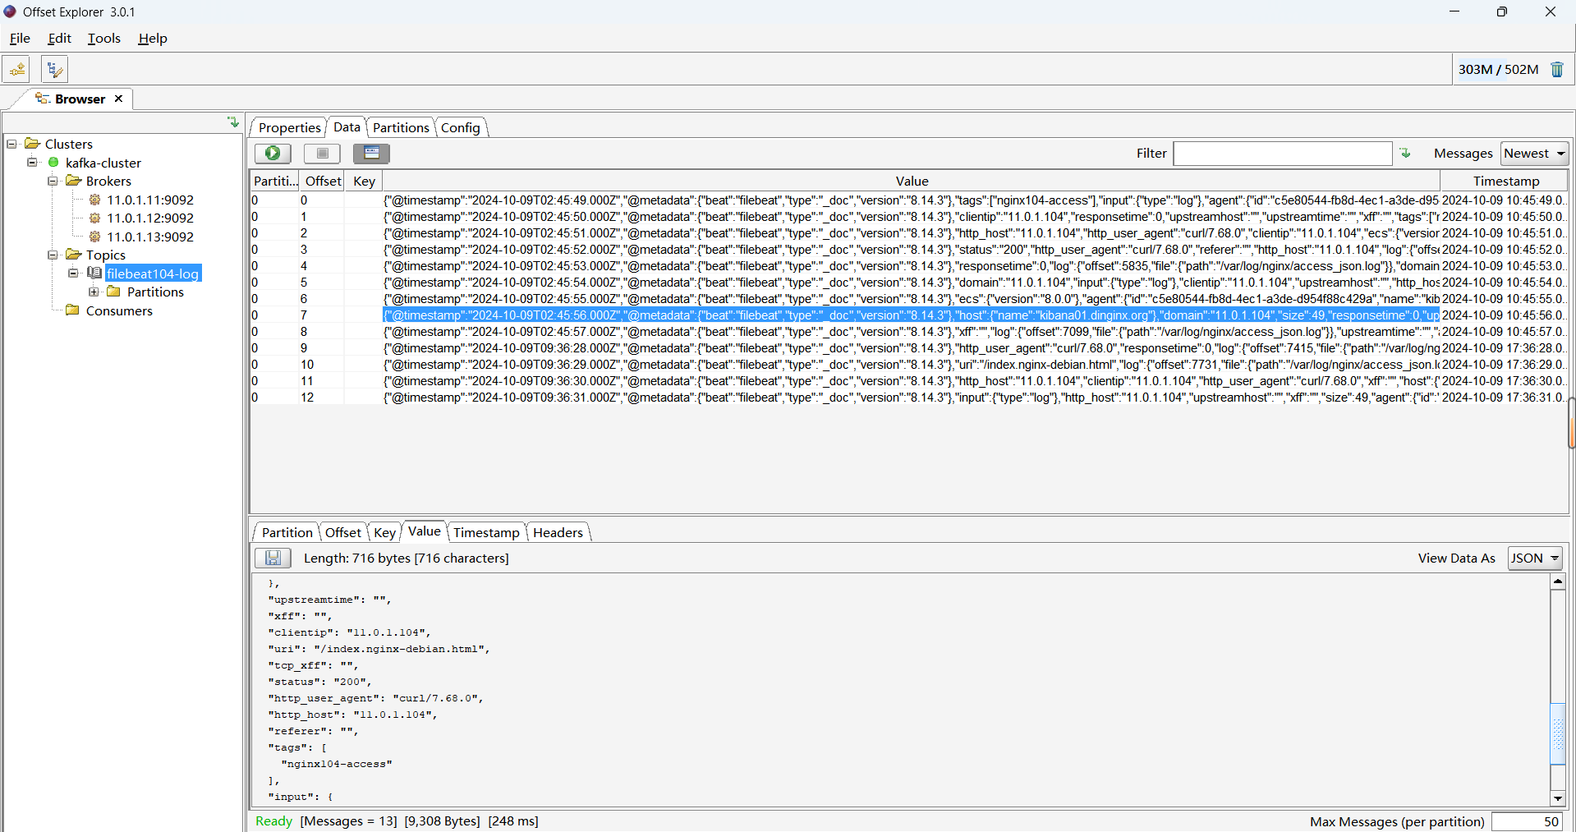This screenshot has width=1576, height=832.
Task: Expand the Partitions node
Action: pyautogui.click(x=94, y=292)
